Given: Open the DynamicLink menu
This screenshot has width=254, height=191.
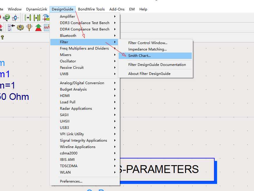Looking at the screenshot, I should [x=37, y=9].
